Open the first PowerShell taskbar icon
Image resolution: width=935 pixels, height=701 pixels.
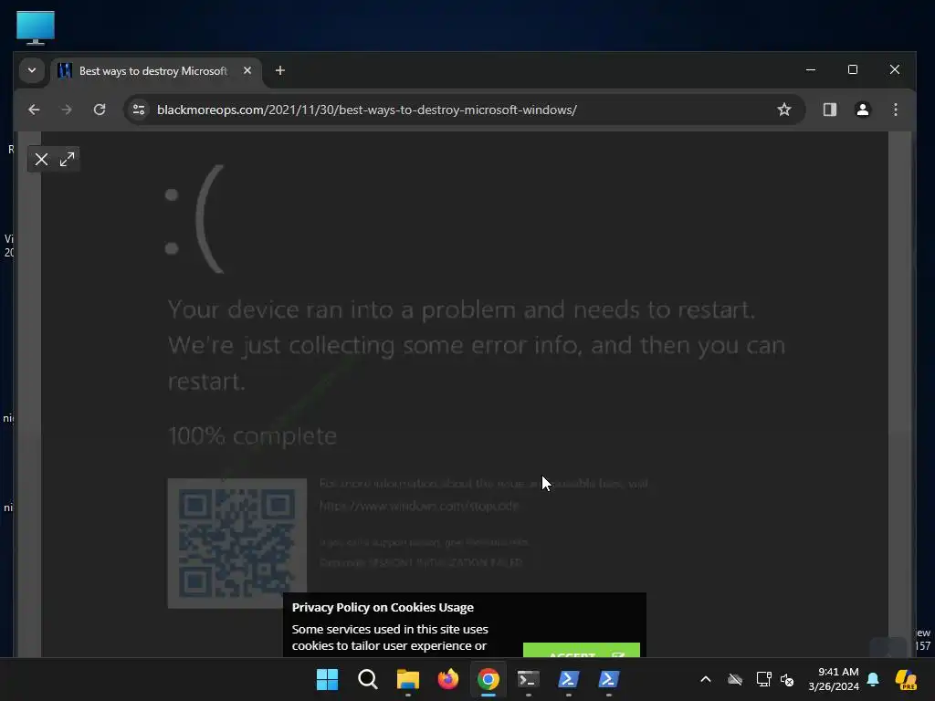pyautogui.click(x=568, y=679)
